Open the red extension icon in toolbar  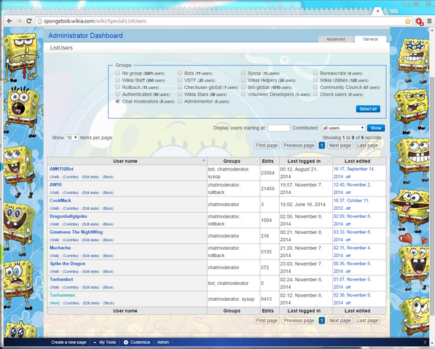click(419, 21)
